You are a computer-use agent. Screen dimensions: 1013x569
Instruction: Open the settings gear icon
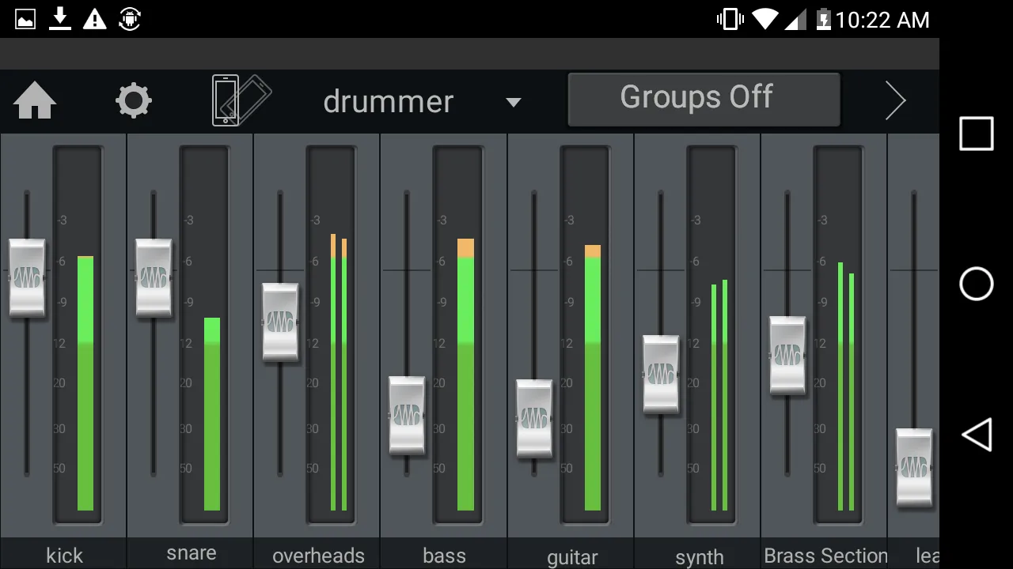(133, 101)
